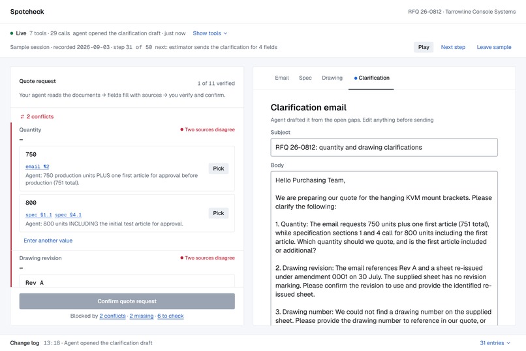Pick the 750 quantity value

pos(219,169)
